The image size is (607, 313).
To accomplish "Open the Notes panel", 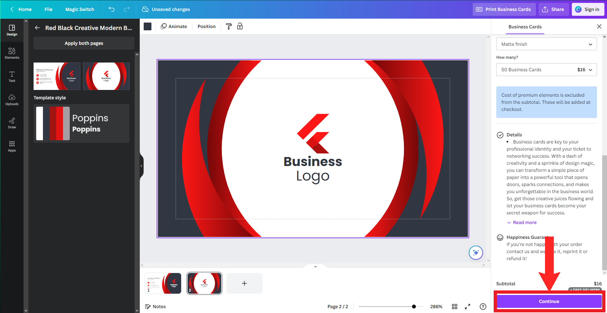I will (x=155, y=307).
